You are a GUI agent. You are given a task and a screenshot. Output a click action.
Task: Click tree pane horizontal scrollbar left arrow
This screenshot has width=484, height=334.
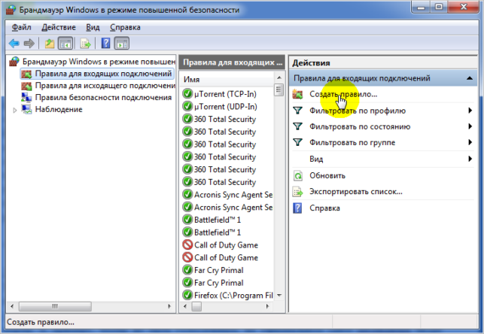pyautogui.click(x=12, y=306)
